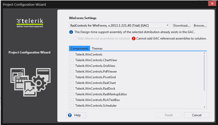Tick the Telerik.WinControls.RadDock checkbox

(x=72, y=89)
